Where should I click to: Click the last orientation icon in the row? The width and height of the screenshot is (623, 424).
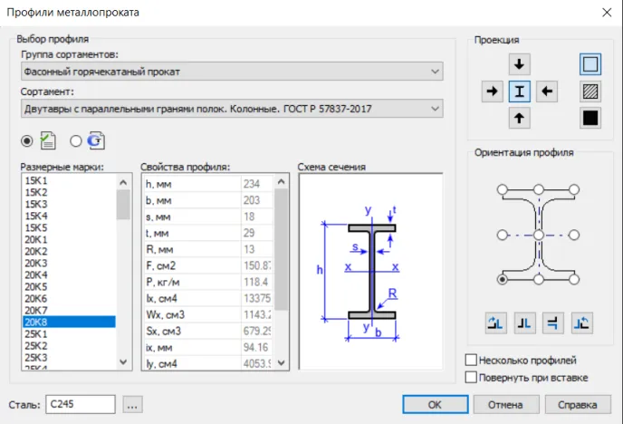583,322
